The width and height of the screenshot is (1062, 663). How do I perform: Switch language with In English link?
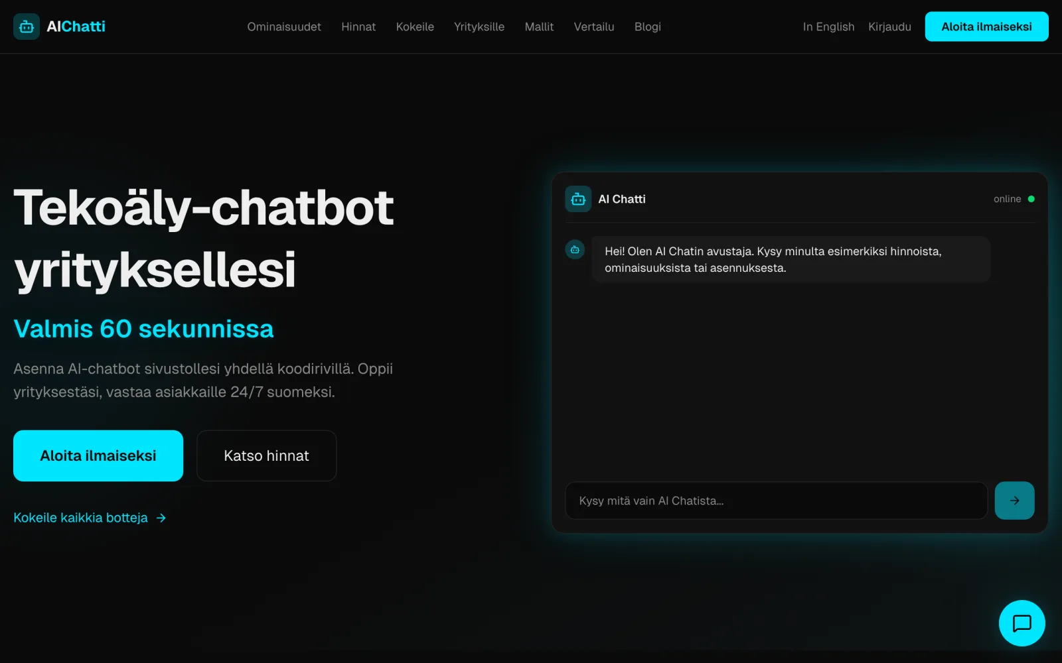(x=828, y=27)
